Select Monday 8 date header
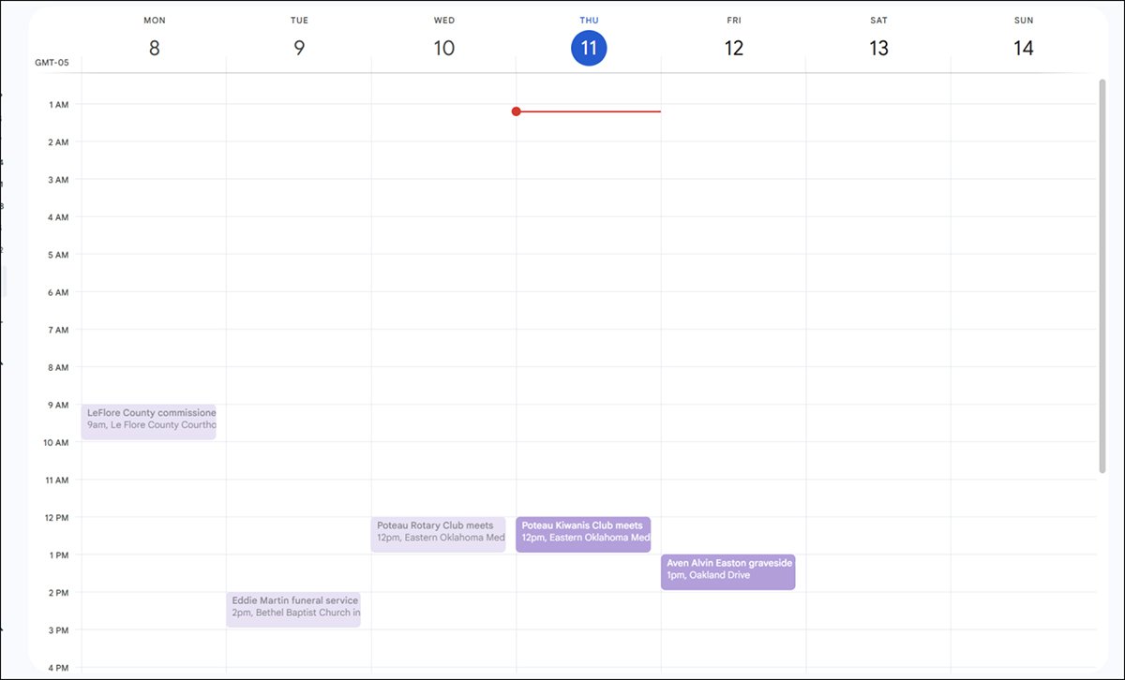The height and width of the screenshot is (680, 1125). pos(154,48)
